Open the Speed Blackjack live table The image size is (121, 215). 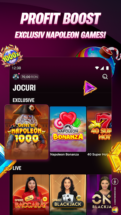click(x=68, y=195)
